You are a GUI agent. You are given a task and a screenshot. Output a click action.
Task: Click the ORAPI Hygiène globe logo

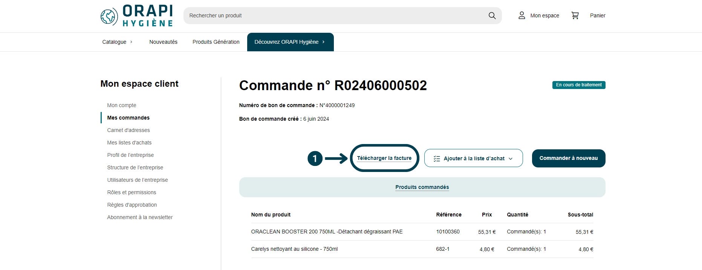pos(109,17)
